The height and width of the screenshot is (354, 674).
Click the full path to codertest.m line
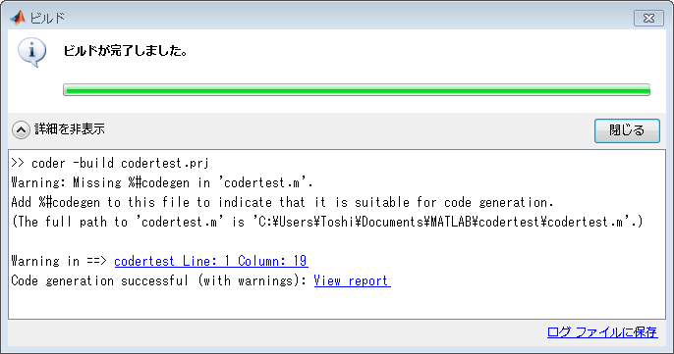pyautogui.click(x=326, y=222)
